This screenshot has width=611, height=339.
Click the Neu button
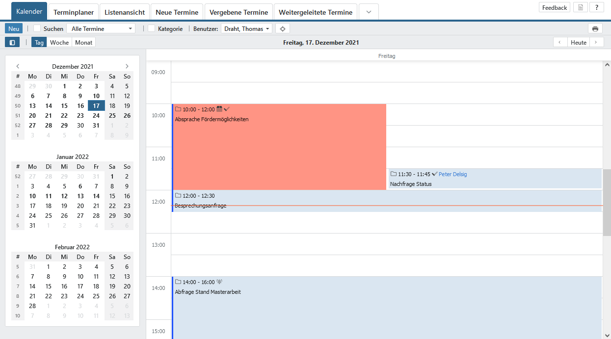(14, 28)
